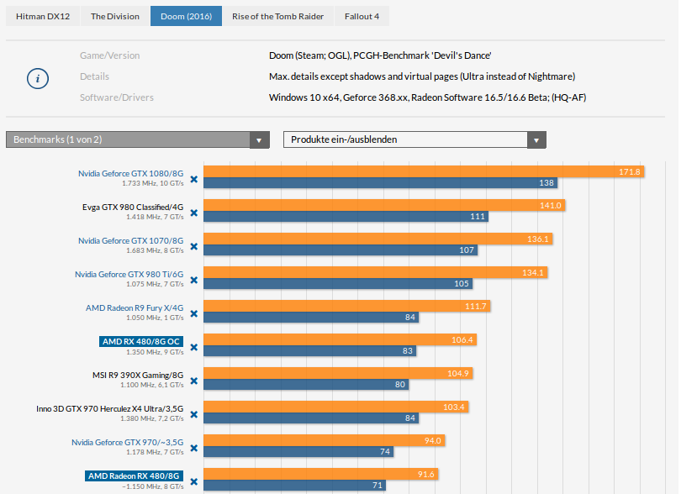Click blue 105 bar for GTX 980 Ti

pyautogui.click(x=338, y=283)
